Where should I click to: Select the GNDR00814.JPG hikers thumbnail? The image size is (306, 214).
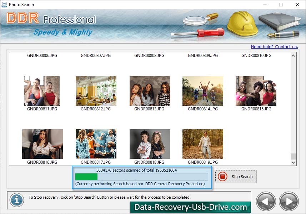(x=203, y=91)
